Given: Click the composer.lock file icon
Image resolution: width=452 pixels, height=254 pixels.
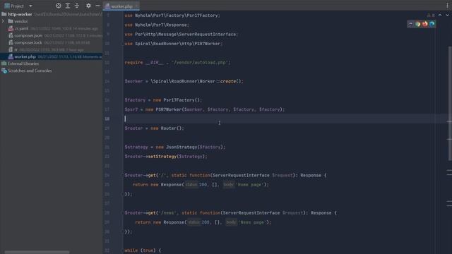Looking at the screenshot, I should (11, 42).
